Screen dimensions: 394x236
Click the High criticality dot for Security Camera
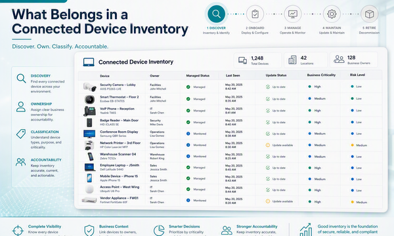pos(309,87)
